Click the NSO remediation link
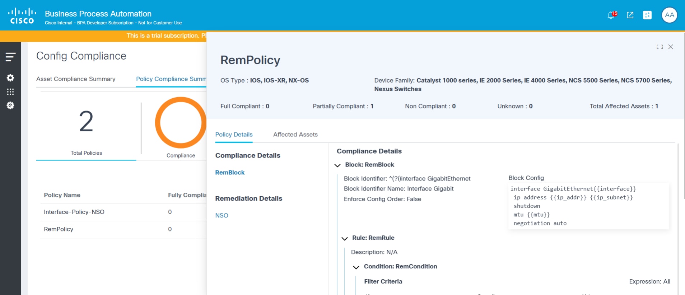This screenshot has width=685, height=295. [222, 216]
